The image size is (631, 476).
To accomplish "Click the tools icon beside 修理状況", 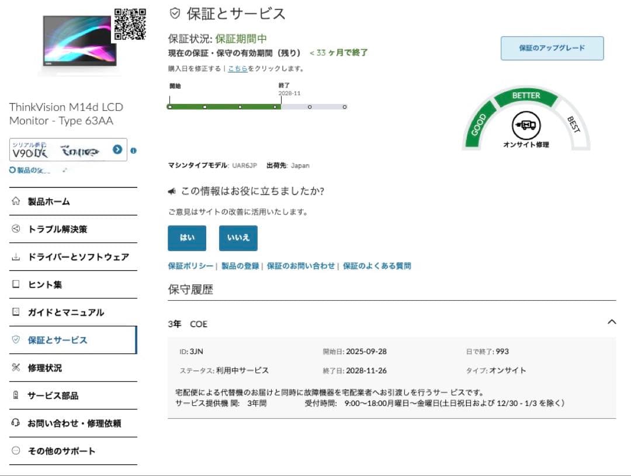I will [16, 367].
